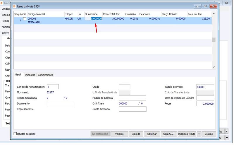Enable the Ocultar detalhes checkbox
This screenshot has height=145, width=234.
tap(15, 134)
